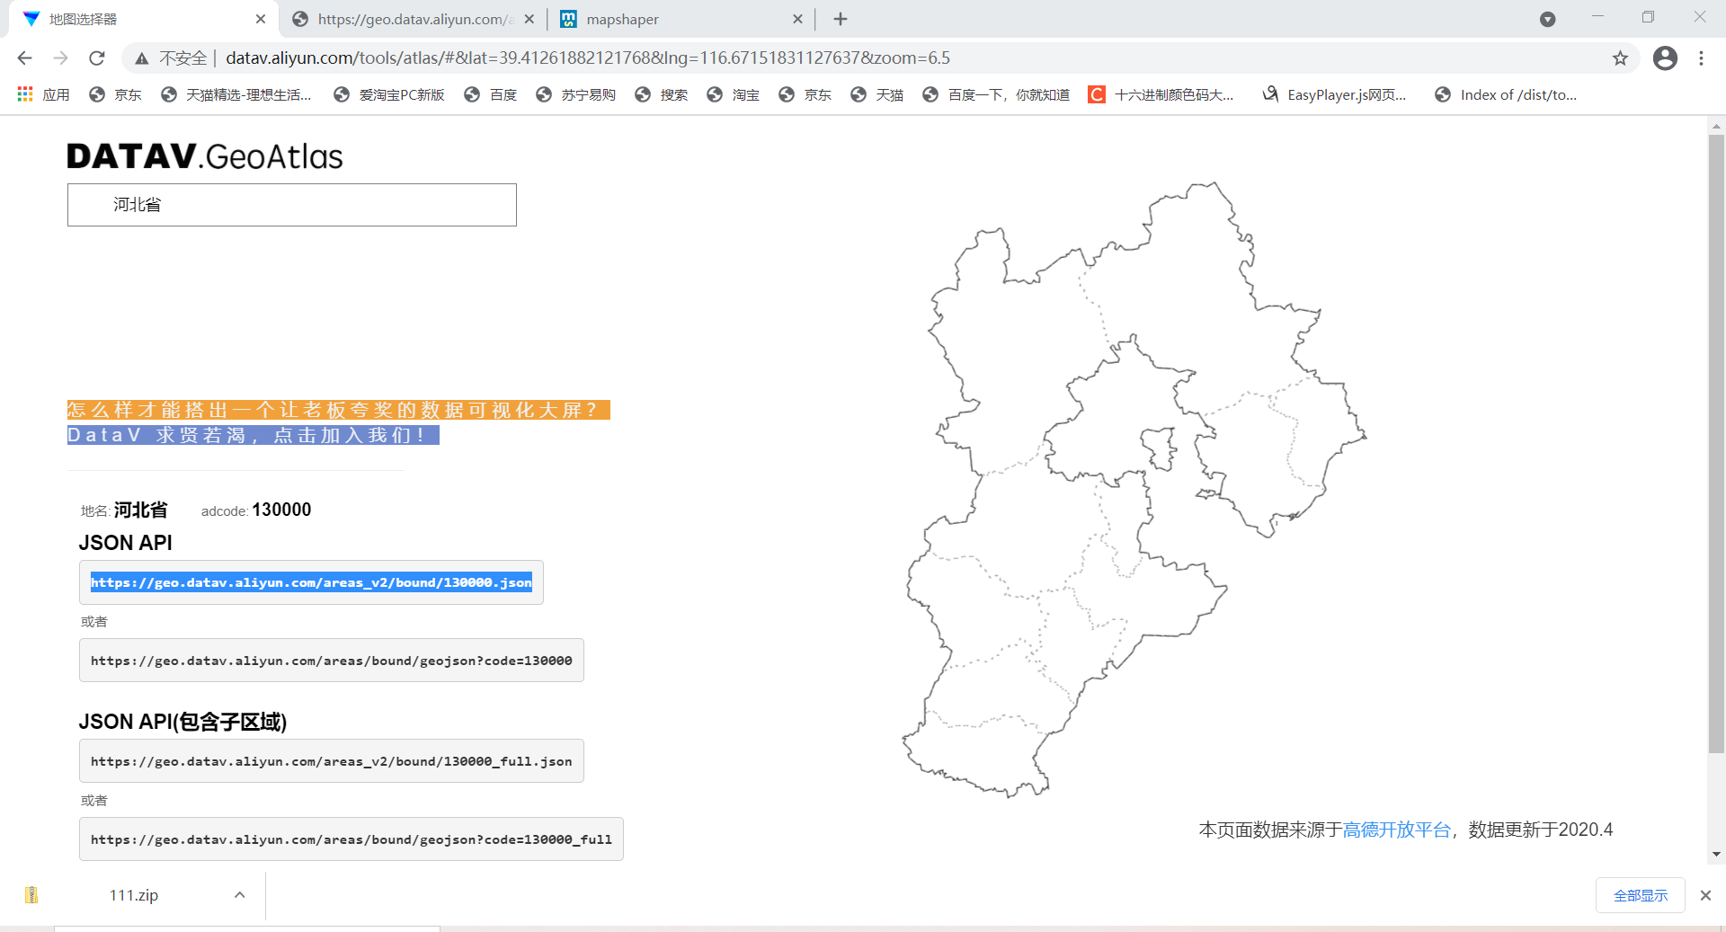
Task: Reload the current page
Action: pos(97,58)
